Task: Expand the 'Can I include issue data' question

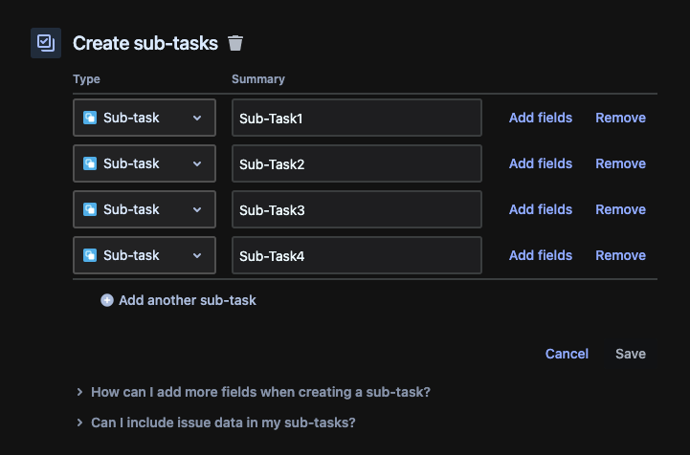Action: (222, 422)
